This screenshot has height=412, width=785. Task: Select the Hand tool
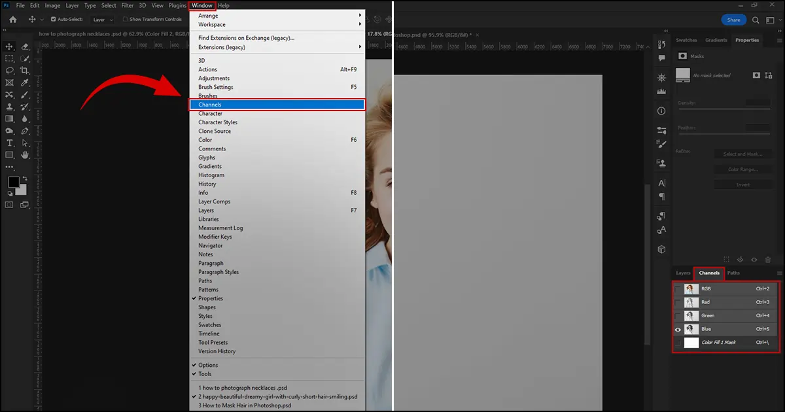[x=24, y=154]
